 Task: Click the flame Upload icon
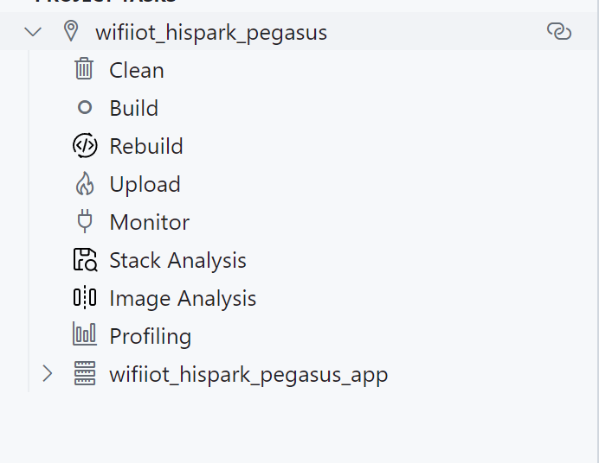click(85, 183)
